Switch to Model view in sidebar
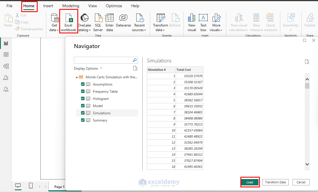This screenshot has height=192, width=318. (x=6, y=66)
